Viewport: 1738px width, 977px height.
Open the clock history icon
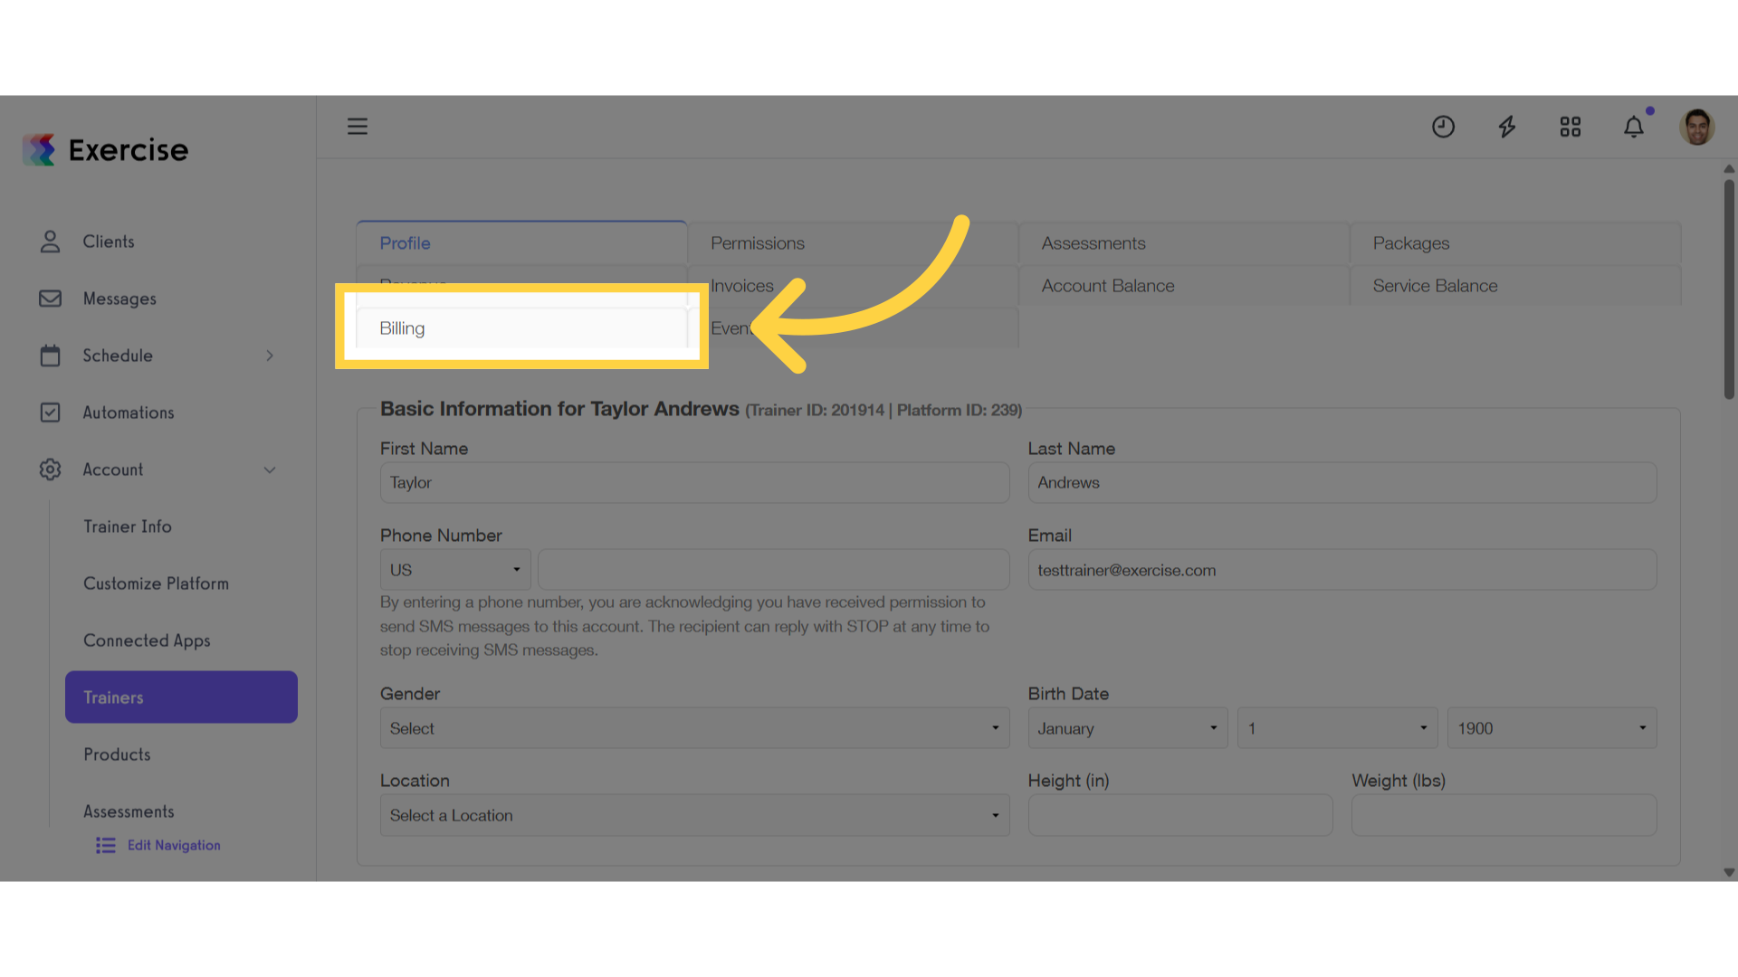tap(1443, 127)
